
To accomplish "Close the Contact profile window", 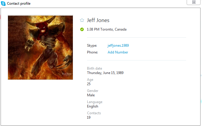I will [194, 2].
